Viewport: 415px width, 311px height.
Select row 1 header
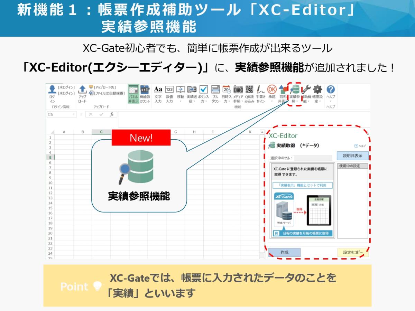tap(50, 137)
